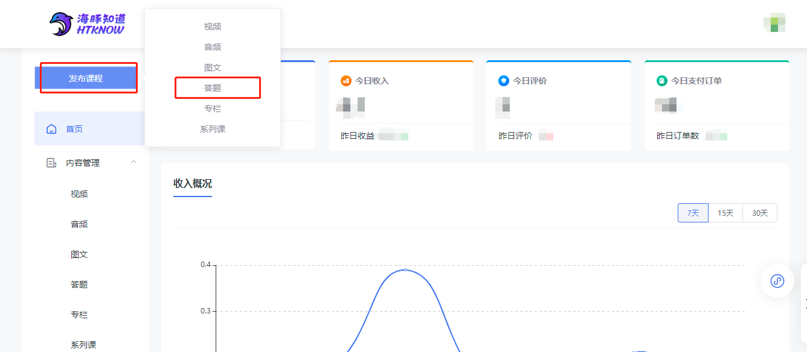This screenshot has width=807, height=352.
Task: Click the home icon beside 首页
Action: [52, 129]
